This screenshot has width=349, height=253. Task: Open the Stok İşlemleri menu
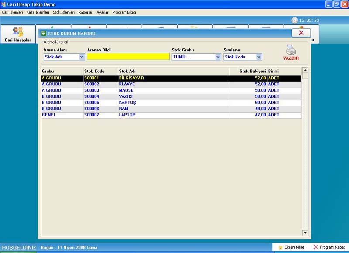click(64, 13)
